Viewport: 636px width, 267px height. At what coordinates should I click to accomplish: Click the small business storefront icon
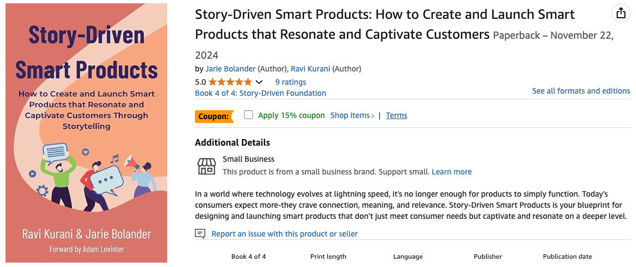point(206,166)
